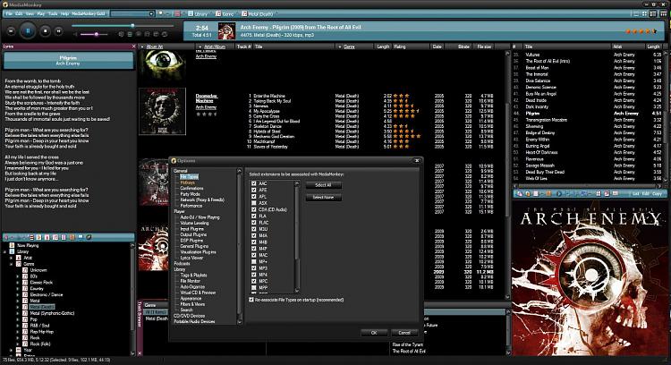The width and height of the screenshot is (671, 365).
Task: Toggle the FLAC extension checkbox
Action: (254, 223)
